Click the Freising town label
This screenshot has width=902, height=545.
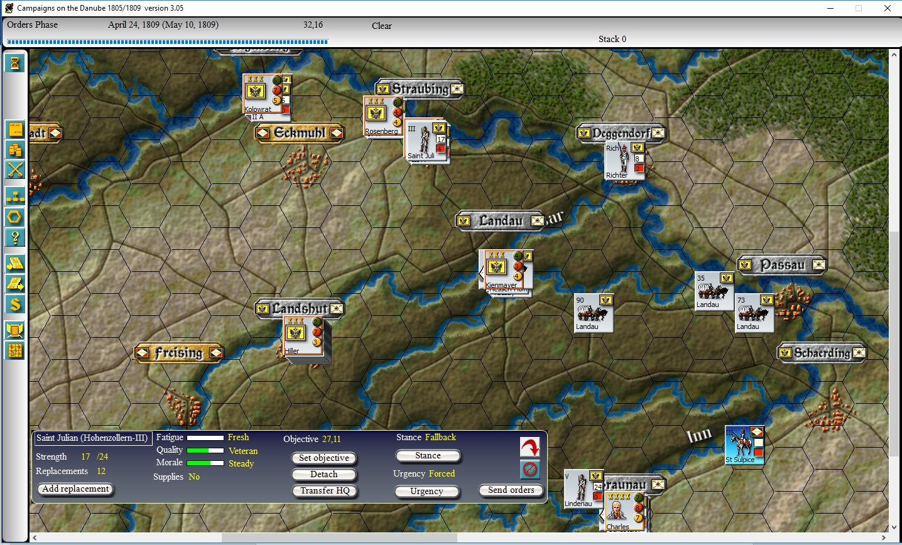[179, 353]
